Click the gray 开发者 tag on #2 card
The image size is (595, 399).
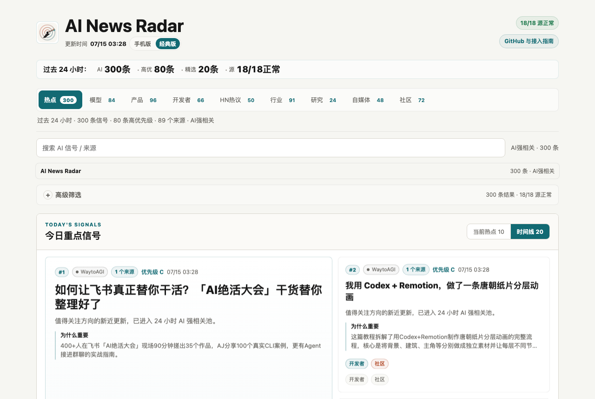pos(357,380)
